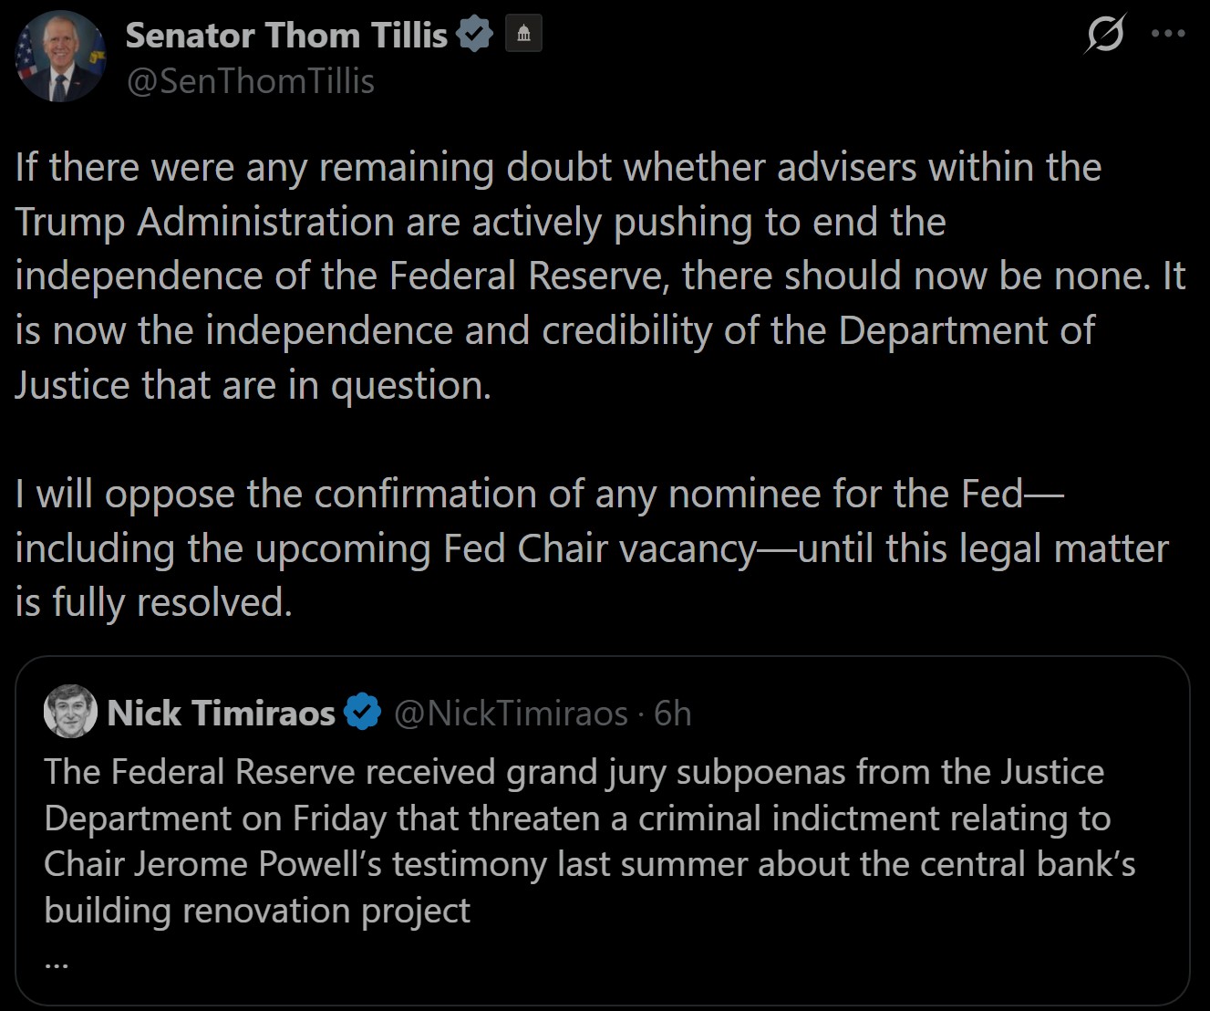
Task: Click the Grok explain-post icon
Action: pos(1105,35)
